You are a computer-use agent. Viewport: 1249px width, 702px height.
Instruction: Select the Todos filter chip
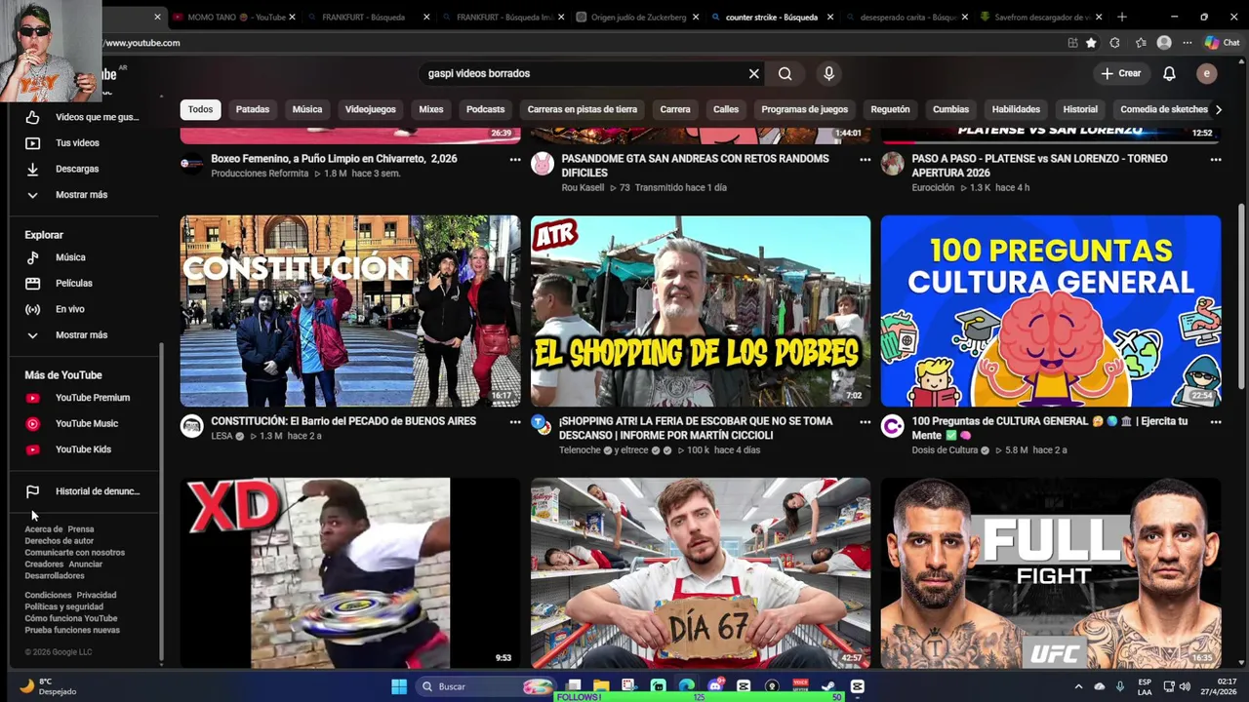coord(200,109)
